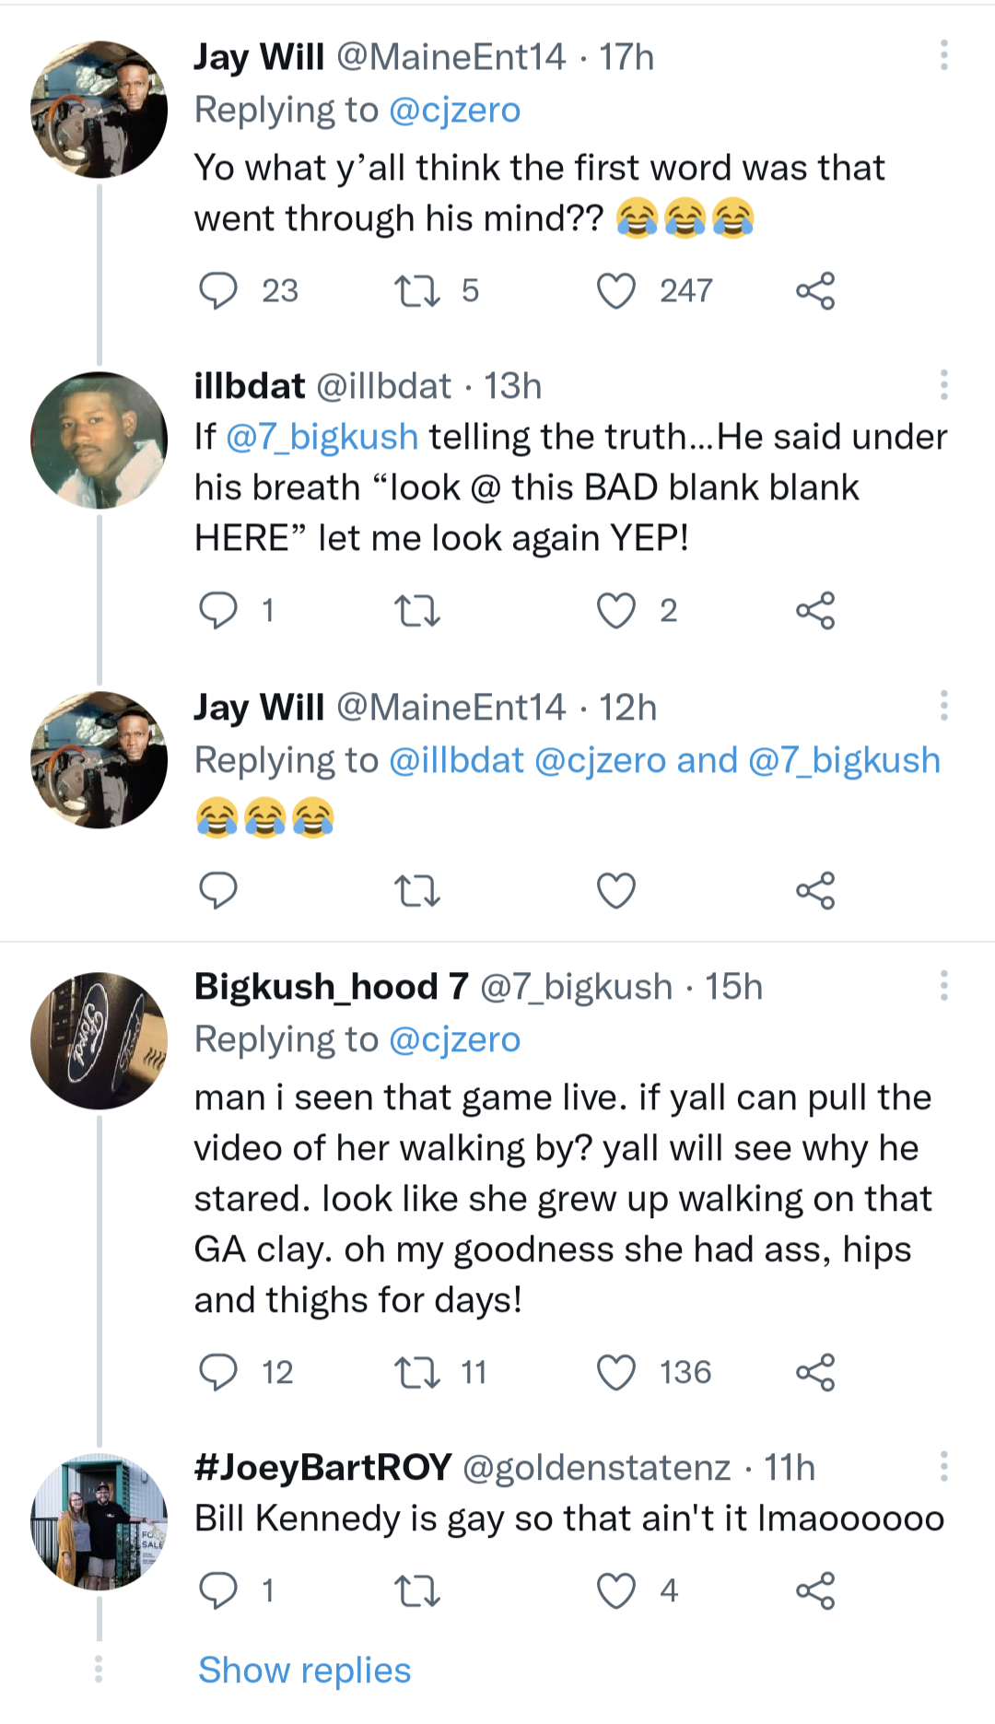The height and width of the screenshot is (1724, 995).
Task: Share illbdat's tweet
Action: (x=815, y=611)
